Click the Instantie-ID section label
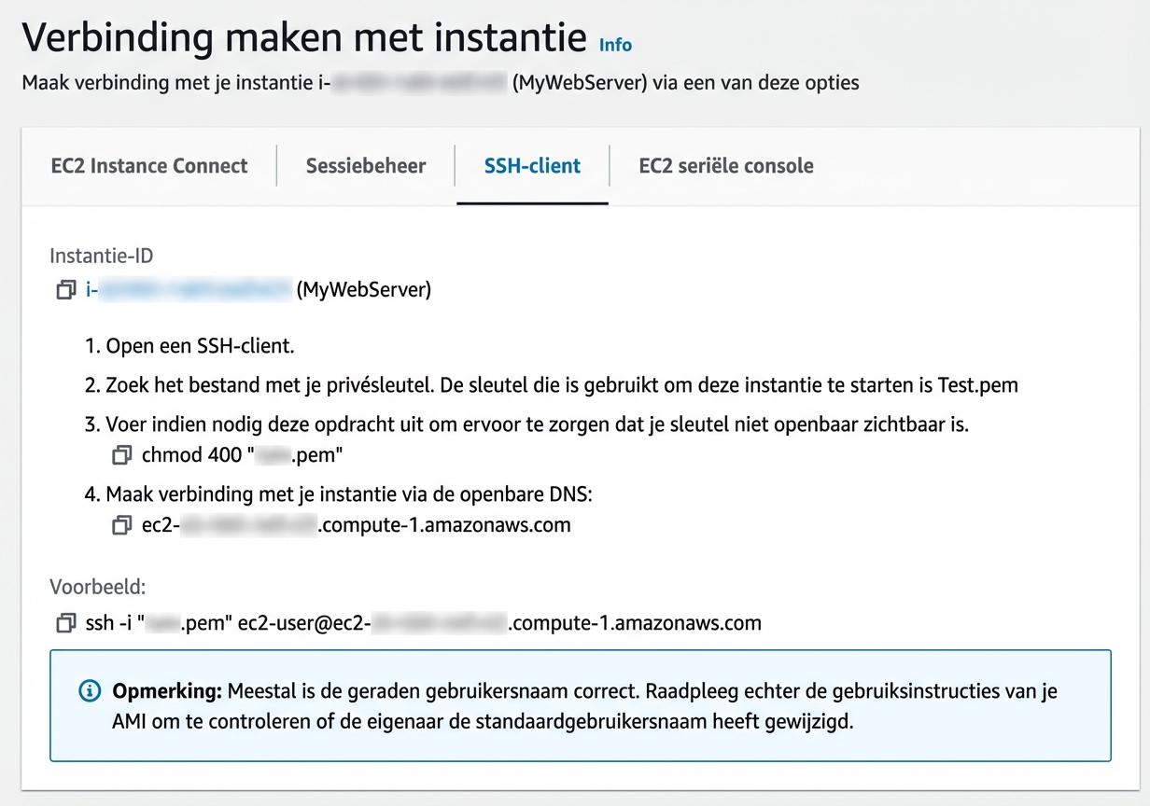 [x=101, y=255]
